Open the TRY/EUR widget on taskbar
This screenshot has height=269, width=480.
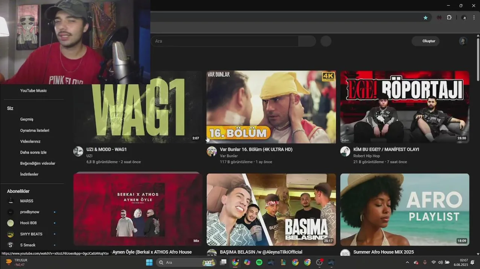tap(16, 262)
